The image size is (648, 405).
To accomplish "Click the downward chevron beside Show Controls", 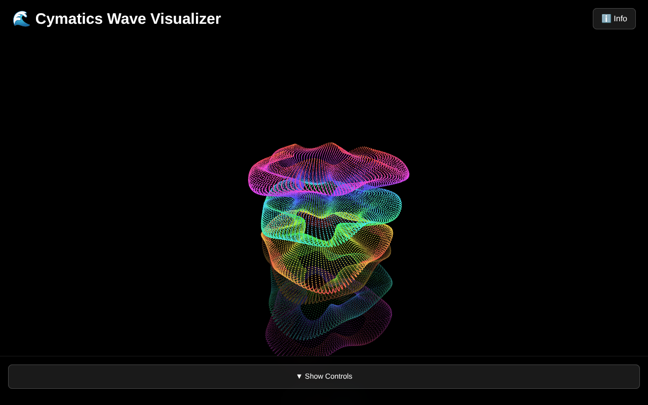I will [x=299, y=376].
